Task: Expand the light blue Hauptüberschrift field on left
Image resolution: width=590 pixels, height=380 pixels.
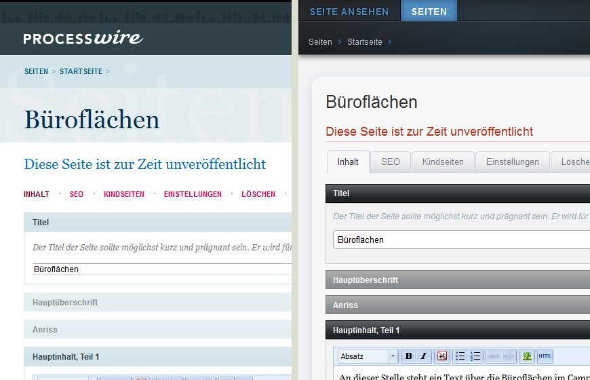Action: (x=157, y=303)
